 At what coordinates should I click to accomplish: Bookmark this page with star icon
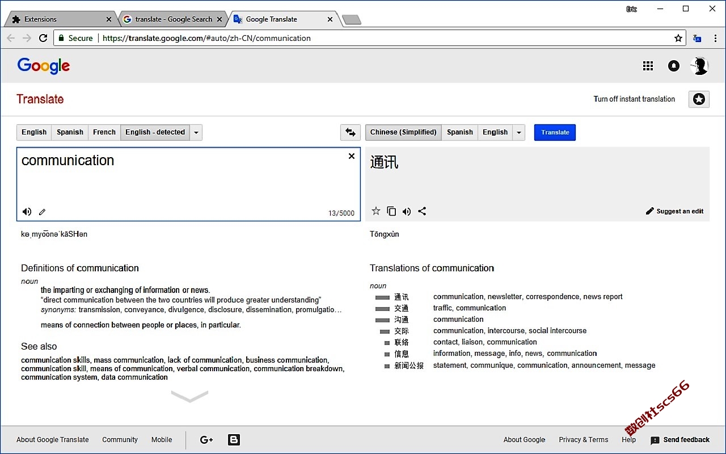coord(678,38)
